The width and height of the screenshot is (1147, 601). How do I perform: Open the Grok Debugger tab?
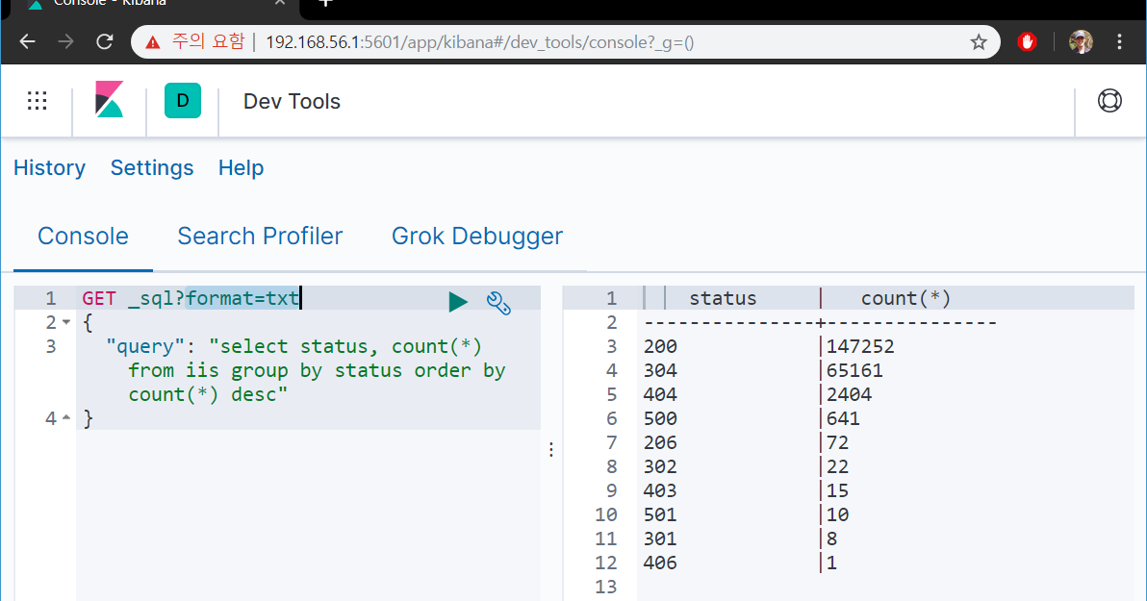[476, 236]
